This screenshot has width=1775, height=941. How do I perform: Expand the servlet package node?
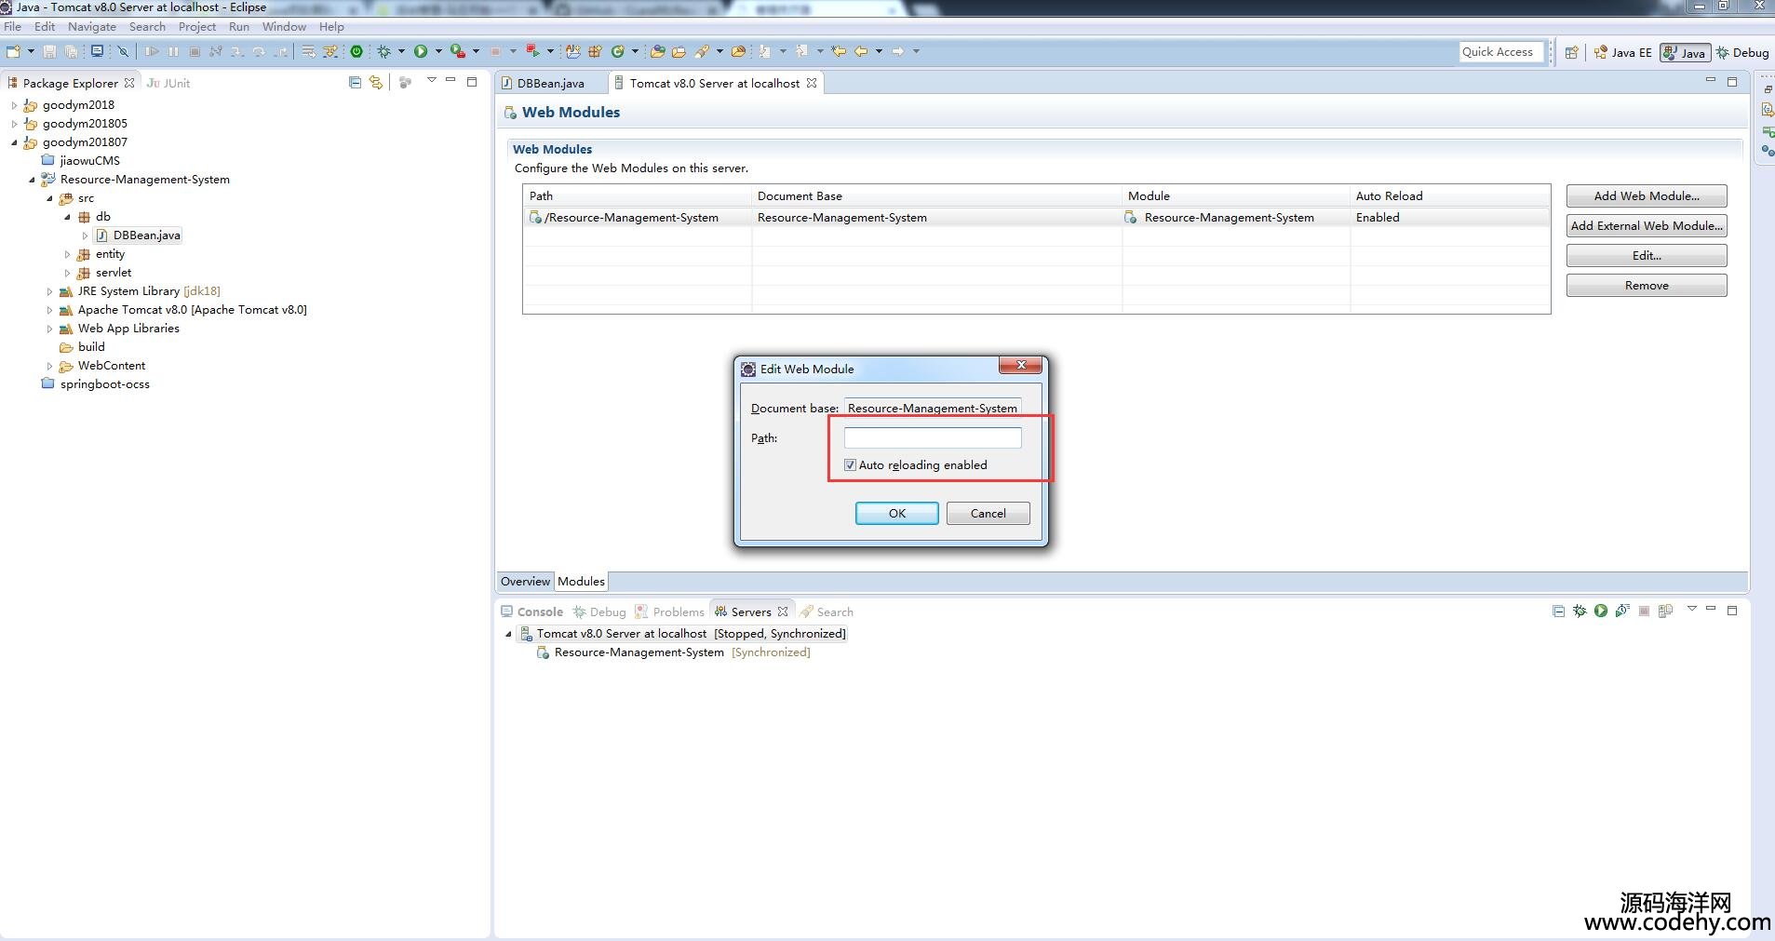[67, 273]
